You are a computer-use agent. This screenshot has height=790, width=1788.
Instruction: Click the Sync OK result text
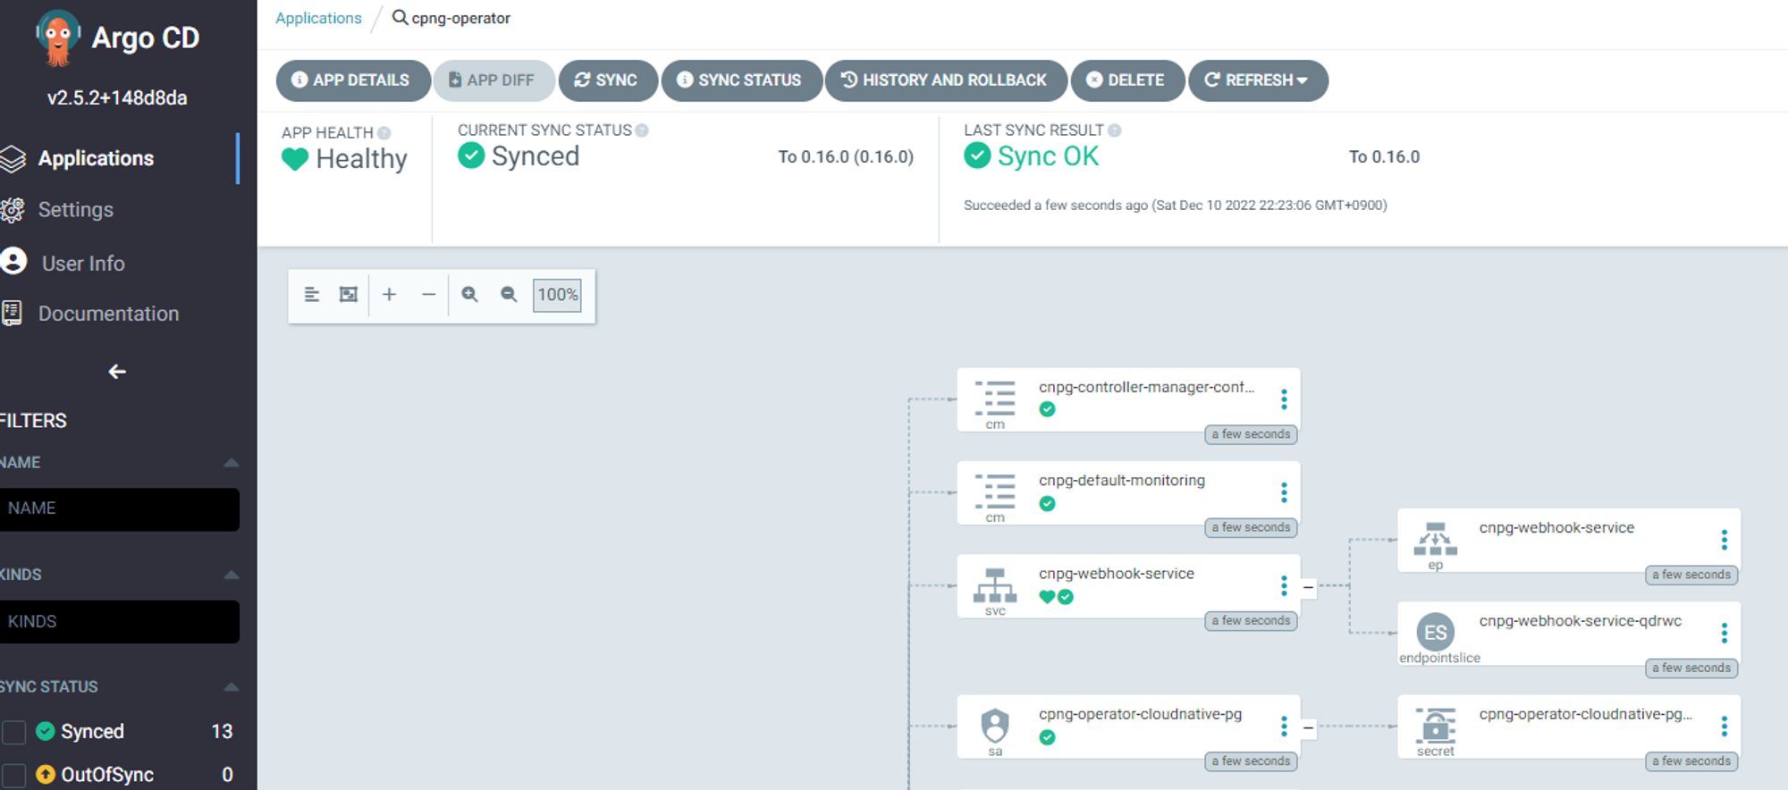1048,156
